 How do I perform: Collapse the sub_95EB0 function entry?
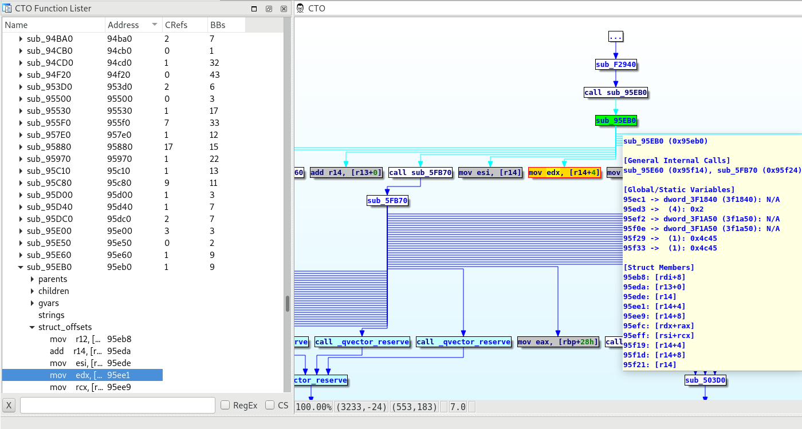pos(21,267)
